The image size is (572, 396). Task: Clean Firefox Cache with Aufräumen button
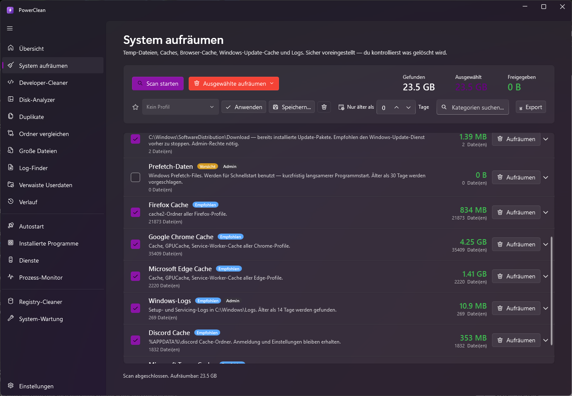point(516,212)
